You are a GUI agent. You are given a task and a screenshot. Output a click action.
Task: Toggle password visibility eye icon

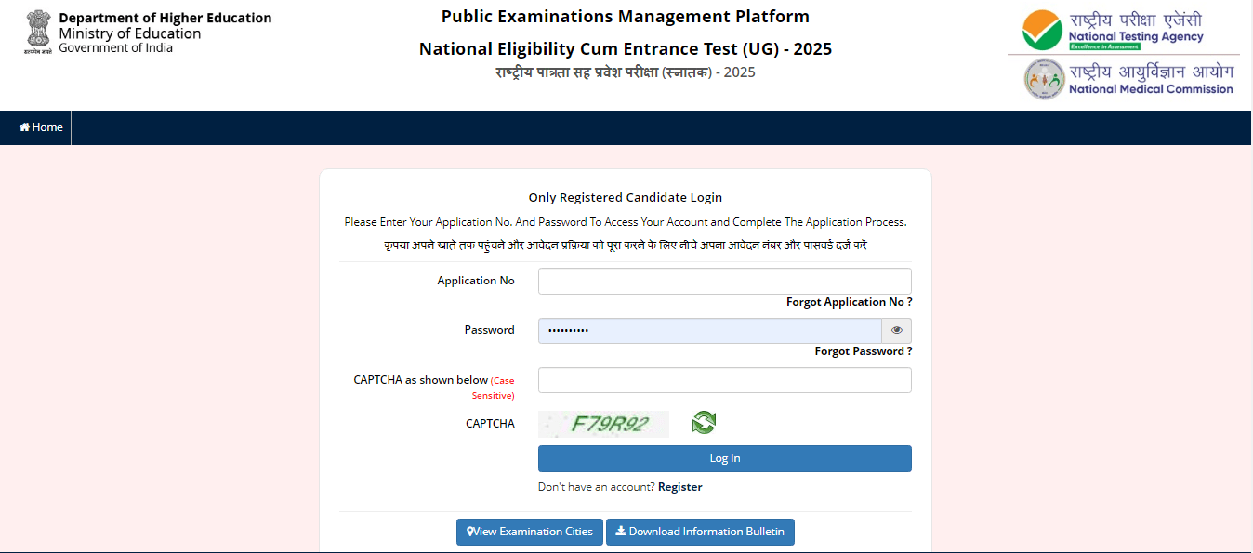[x=896, y=331]
